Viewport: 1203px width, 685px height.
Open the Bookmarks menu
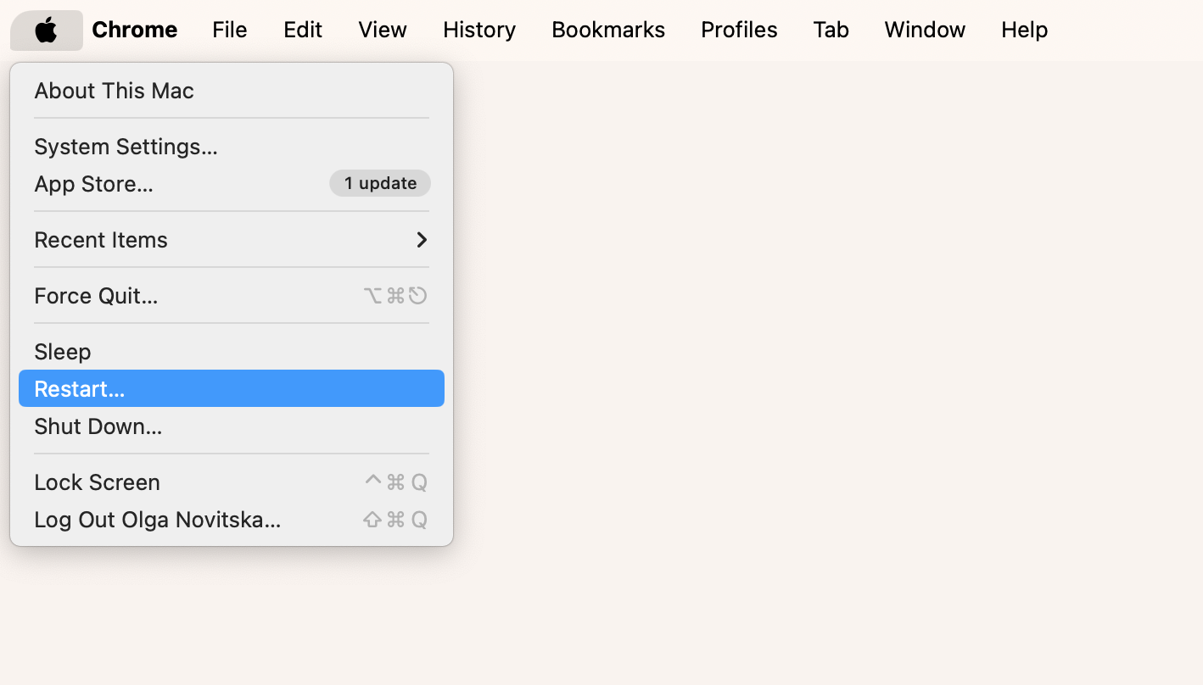pos(607,30)
